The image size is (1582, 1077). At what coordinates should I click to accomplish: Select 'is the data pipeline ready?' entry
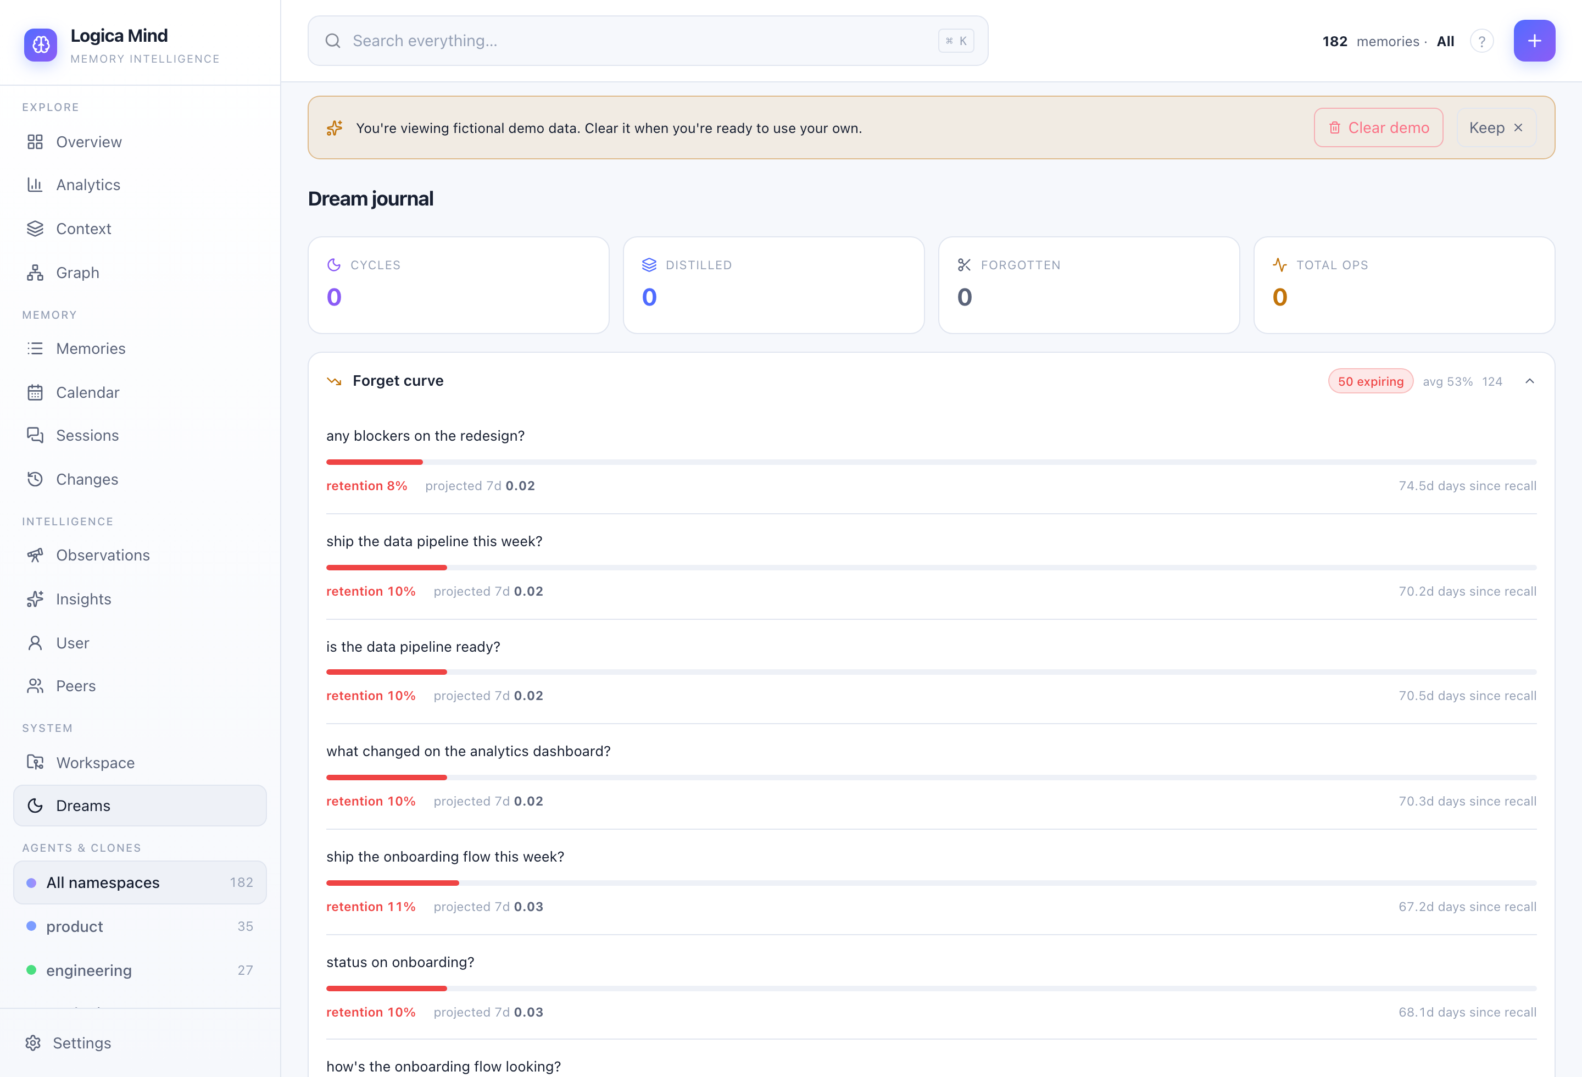click(x=413, y=647)
